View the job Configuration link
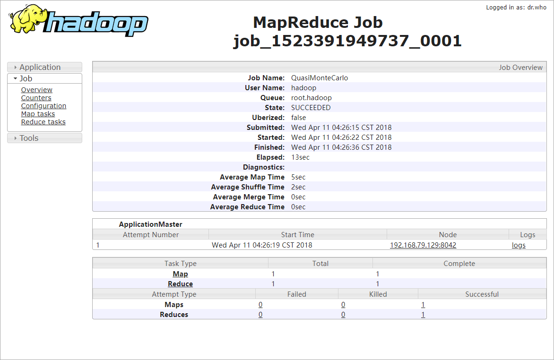The height and width of the screenshot is (360, 554). (43, 106)
